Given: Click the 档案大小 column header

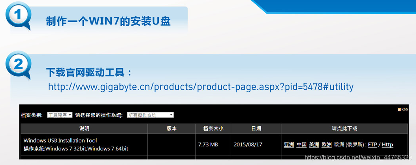Looking at the screenshot, I should [x=213, y=129].
